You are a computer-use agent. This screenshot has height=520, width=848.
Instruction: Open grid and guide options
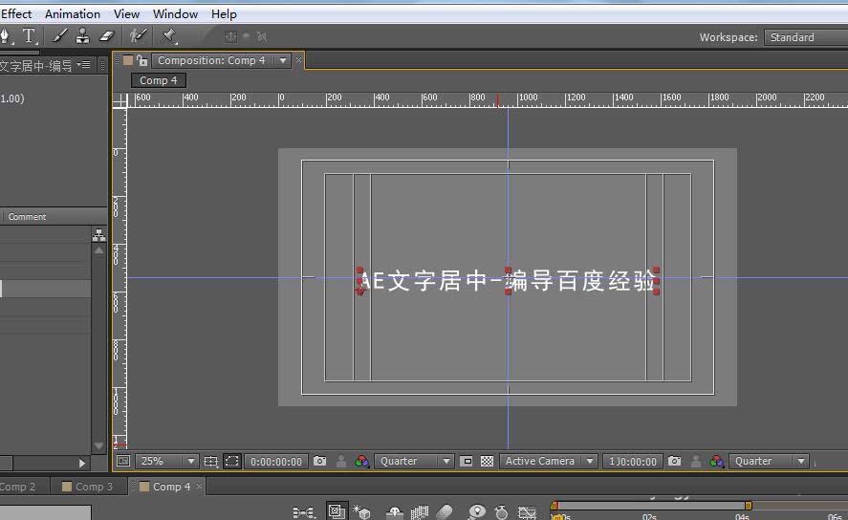point(211,461)
